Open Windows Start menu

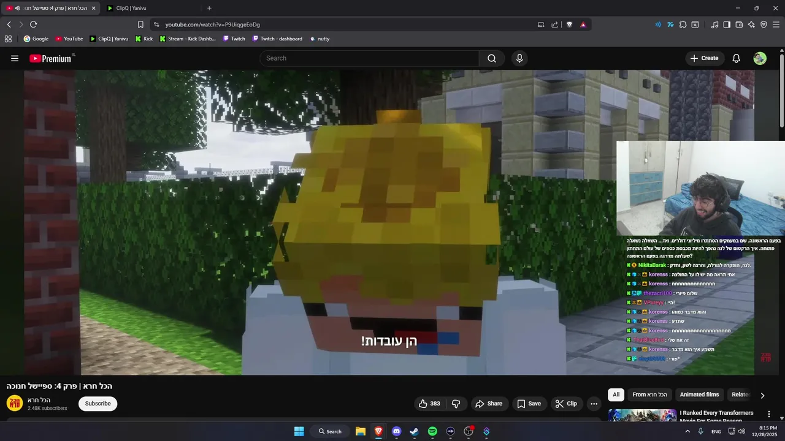coord(299,431)
